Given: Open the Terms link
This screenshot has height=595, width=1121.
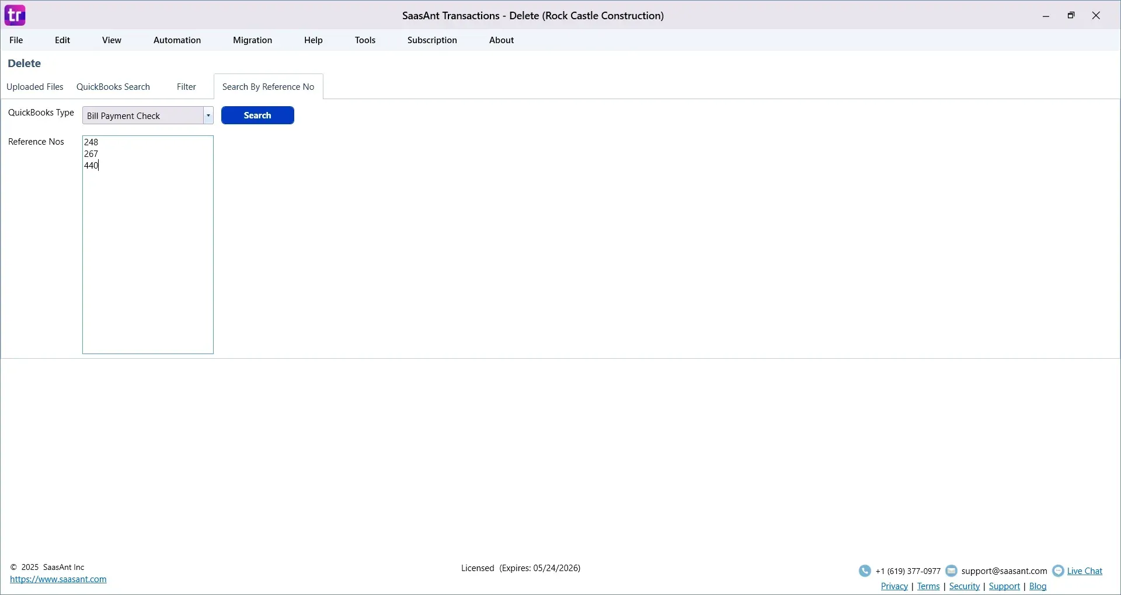Looking at the screenshot, I should coord(929,587).
